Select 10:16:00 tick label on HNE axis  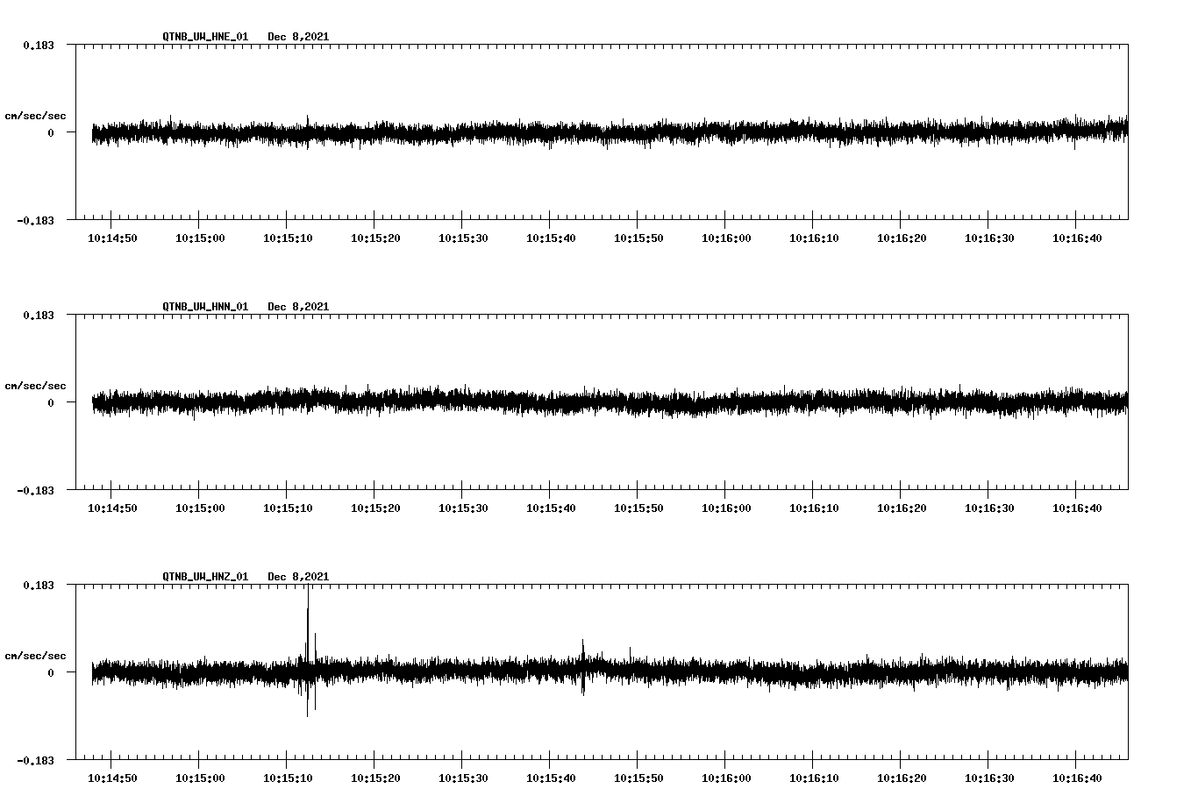726,238
